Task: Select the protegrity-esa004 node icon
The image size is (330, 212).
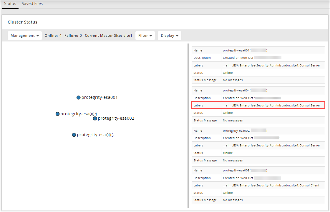Action: point(57,114)
